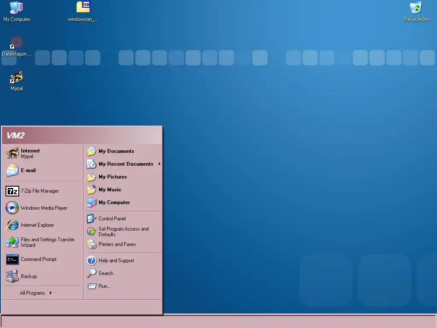Click the Internet Explorer icon

point(12,225)
